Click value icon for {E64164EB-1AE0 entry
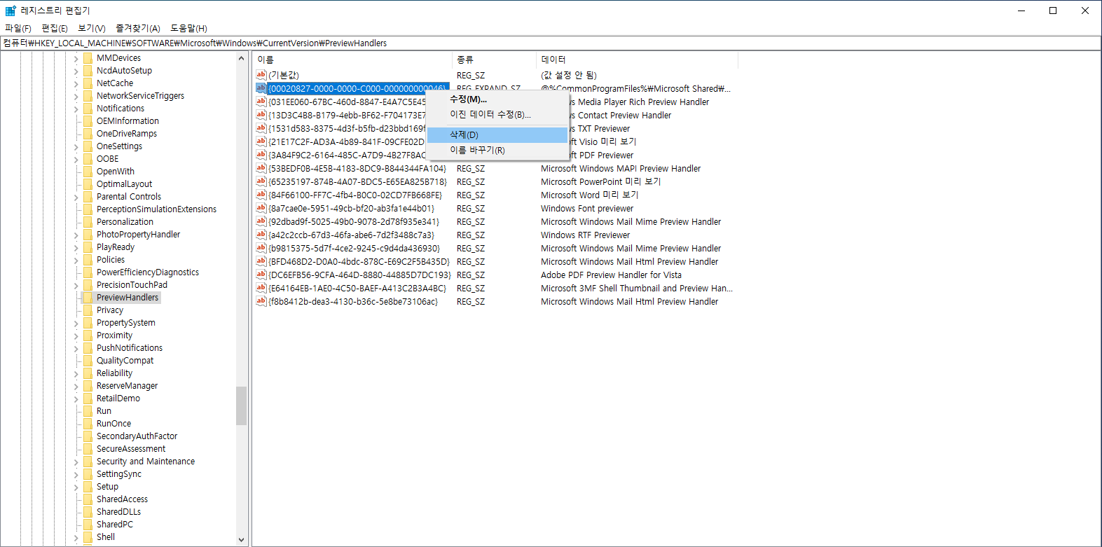This screenshot has height=547, width=1102. 261,288
